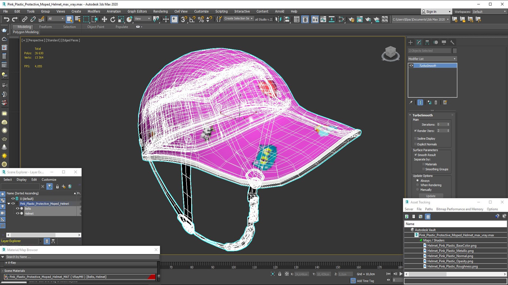The image size is (508, 285).
Task: Open project path dropdown in toolbar
Action: (x=421, y=19)
